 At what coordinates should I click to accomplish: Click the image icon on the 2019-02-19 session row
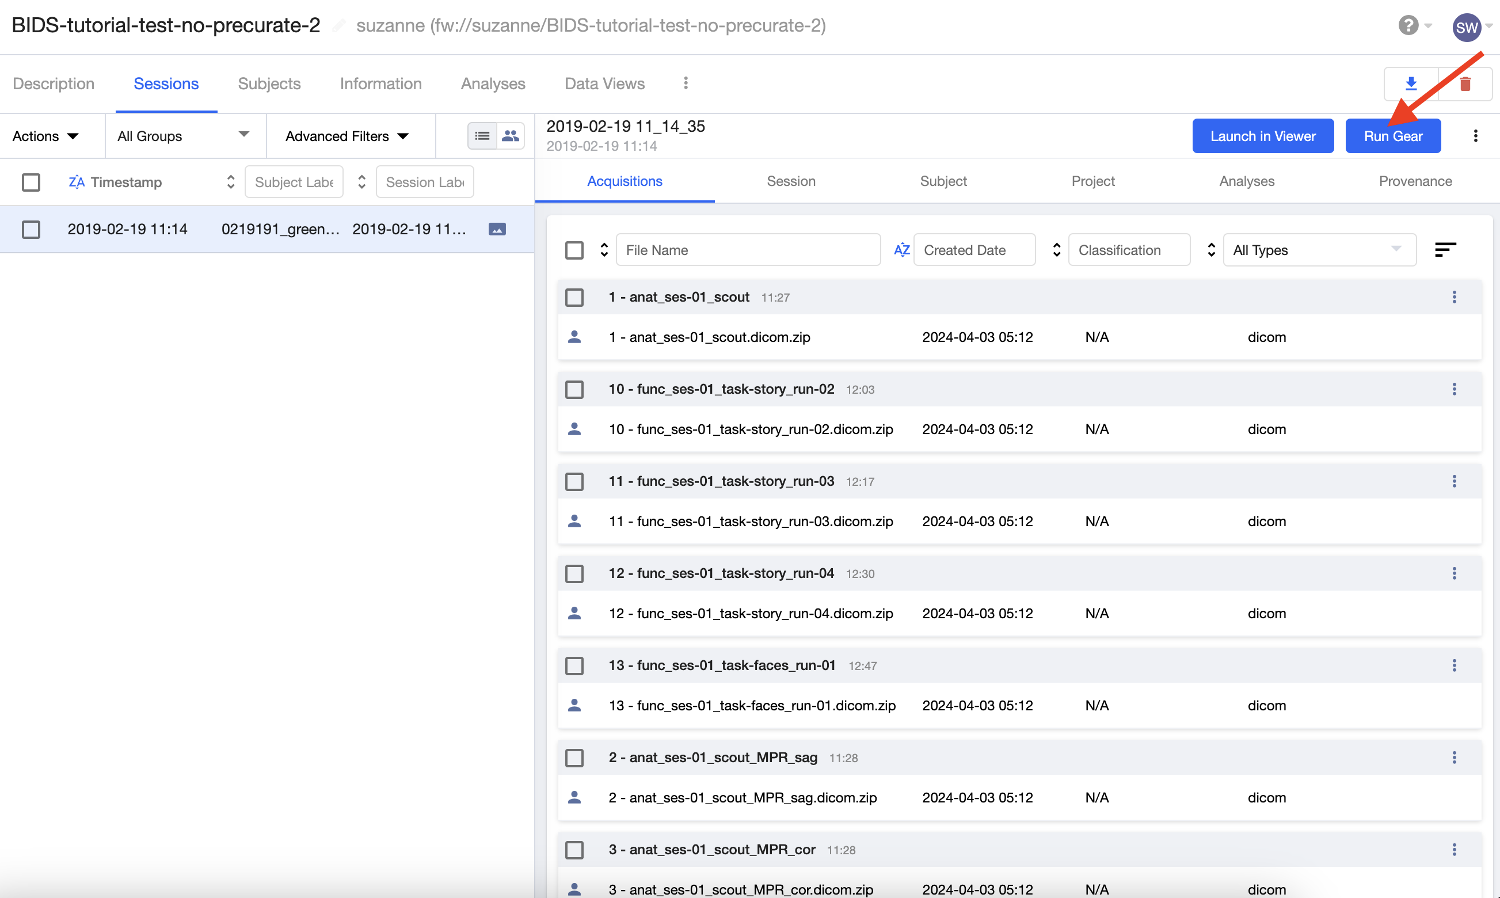[x=497, y=229]
